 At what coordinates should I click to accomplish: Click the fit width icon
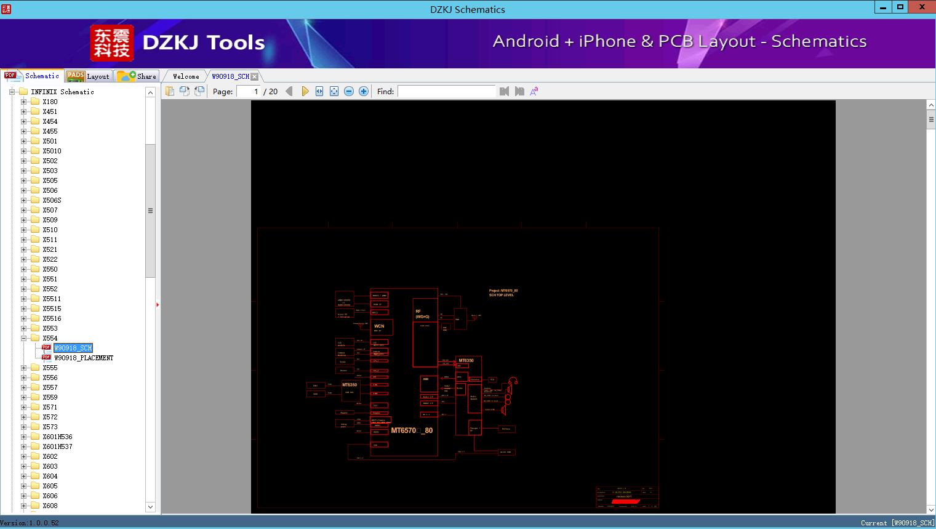pyautogui.click(x=319, y=91)
